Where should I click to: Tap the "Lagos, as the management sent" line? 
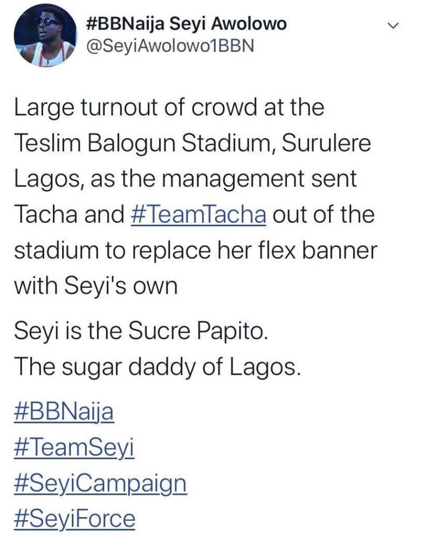tap(184, 179)
